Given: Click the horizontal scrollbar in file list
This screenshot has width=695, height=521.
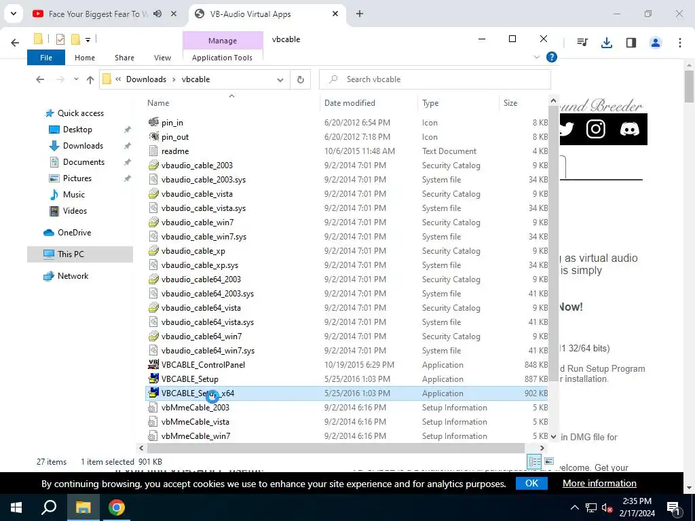Looking at the screenshot, I should click(335, 448).
